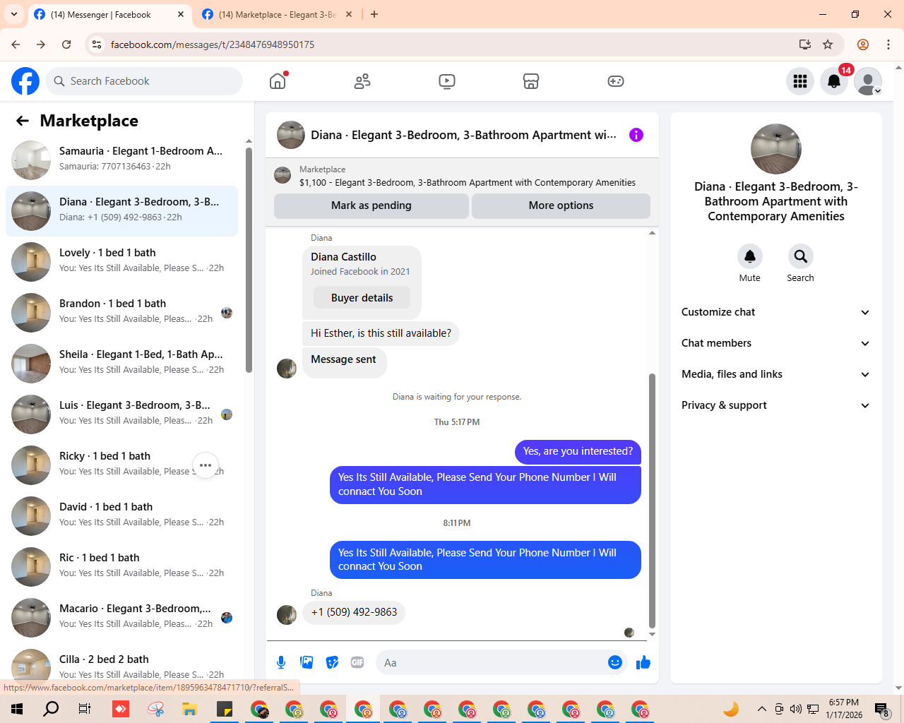Viewport: 904px width, 723px height.
Task: Open Notifications bell with 14 badge
Action: [834, 81]
